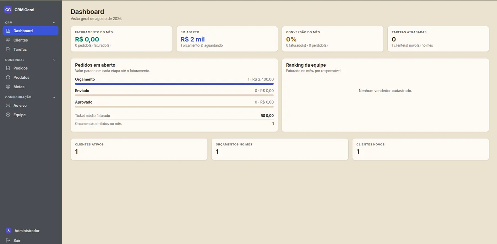
Task: Click the Enviado progress bar
Action: (174, 95)
